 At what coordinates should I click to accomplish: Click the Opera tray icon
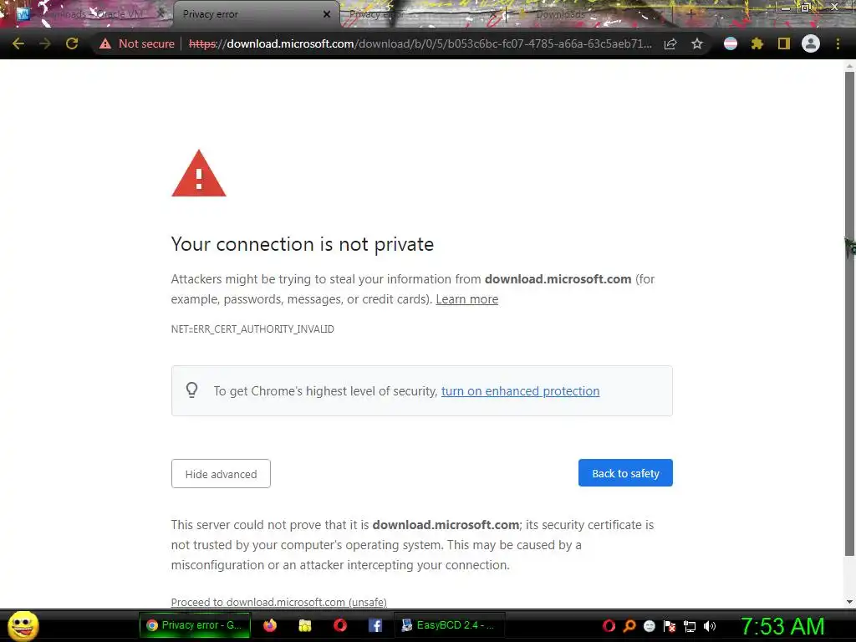(x=609, y=626)
